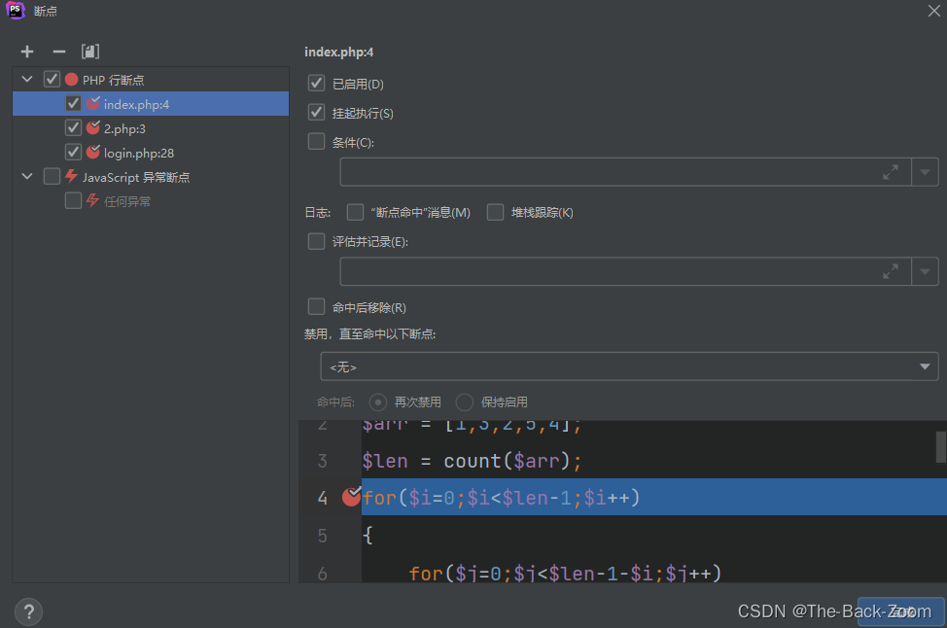Enable 评估并记录(E) checkbox
The width and height of the screenshot is (947, 628).
tap(316, 241)
